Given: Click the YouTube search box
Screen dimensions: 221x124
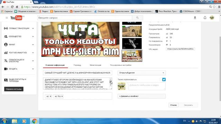Looking at the screenshot, I should (85, 18).
